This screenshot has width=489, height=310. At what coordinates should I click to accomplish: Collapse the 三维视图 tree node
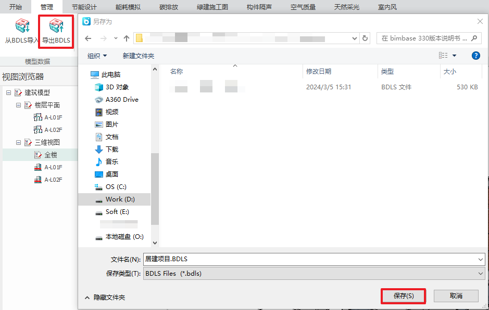(x=18, y=142)
